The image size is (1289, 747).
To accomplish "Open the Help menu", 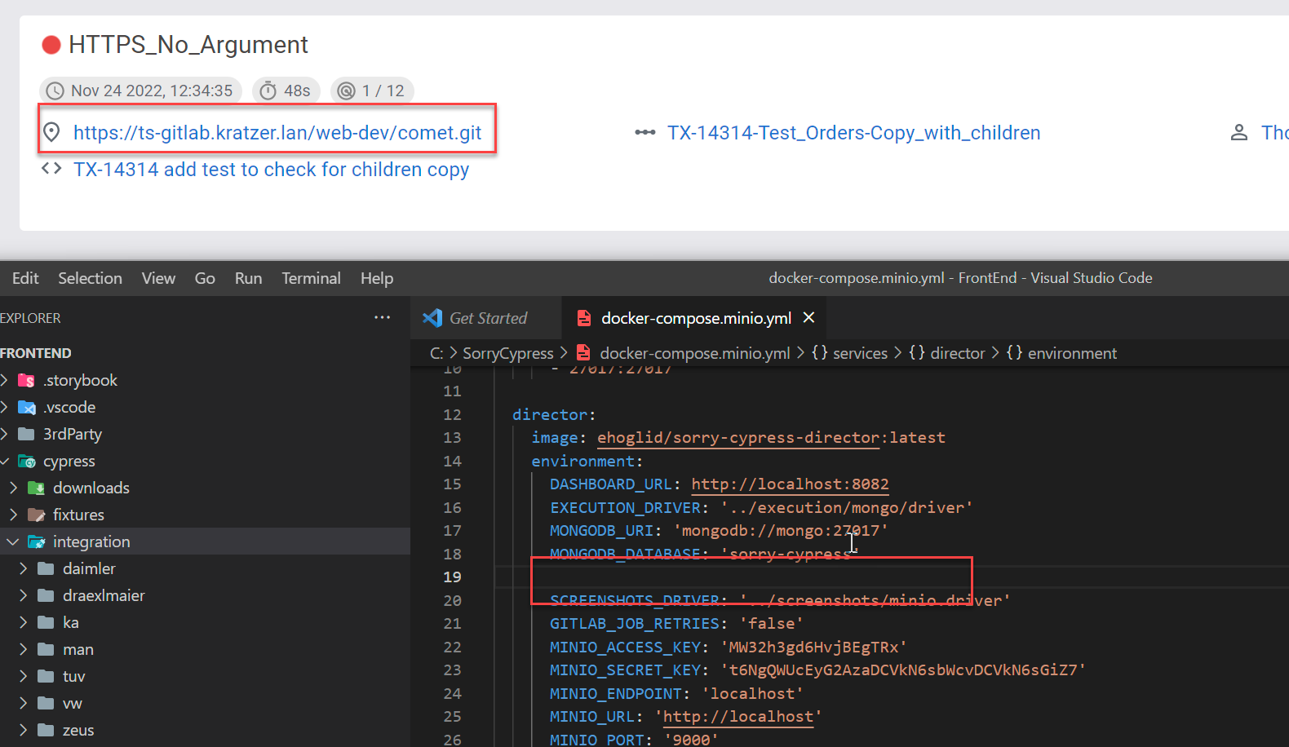I will coord(377,278).
